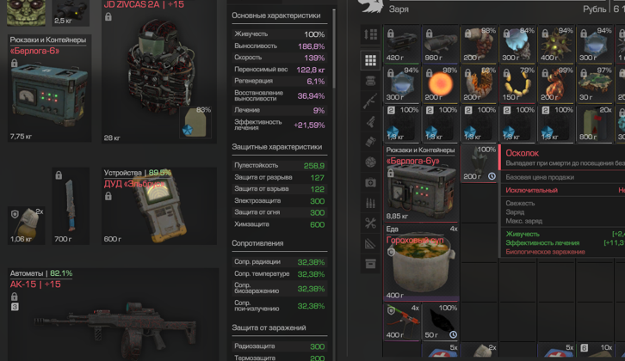Click the Сопр. радиации 32,38% row
625x361 pixels.
point(280,262)
